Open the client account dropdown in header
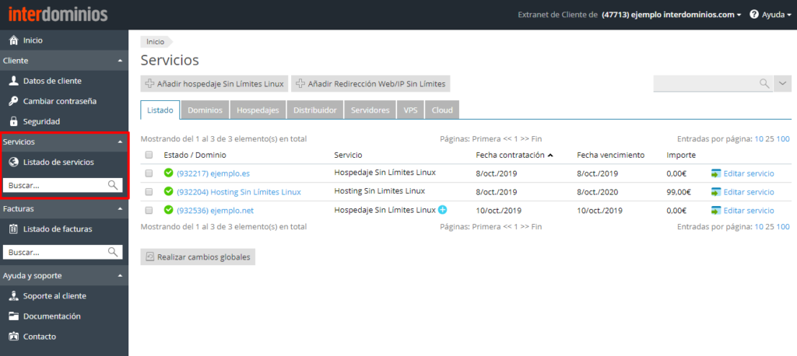 672,15
